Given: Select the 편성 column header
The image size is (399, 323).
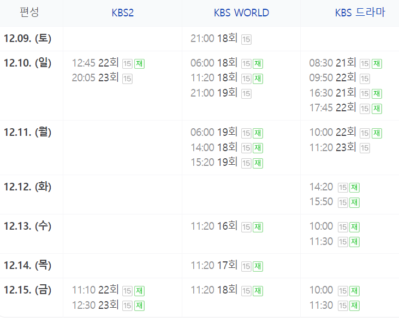Looking at the screenshot, I should point(29,12).
